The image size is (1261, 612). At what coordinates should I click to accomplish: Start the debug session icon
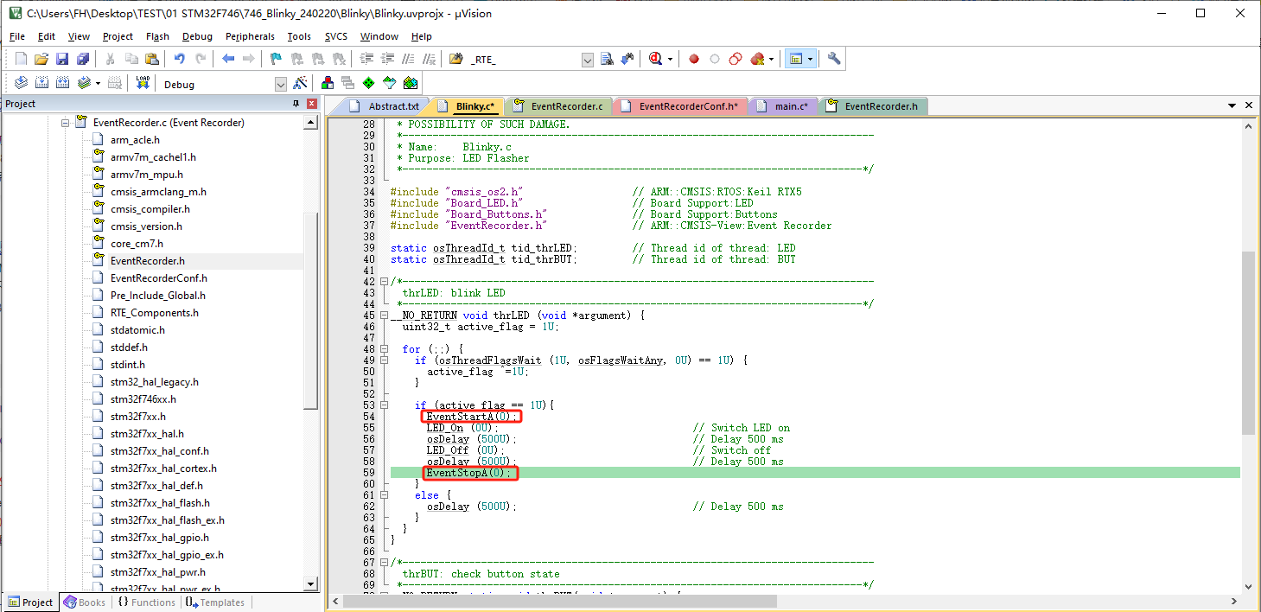click(x=656, y=59)
